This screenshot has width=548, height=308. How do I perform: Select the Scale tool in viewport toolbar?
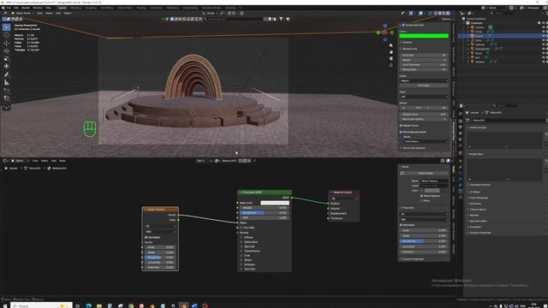point(6,59)
